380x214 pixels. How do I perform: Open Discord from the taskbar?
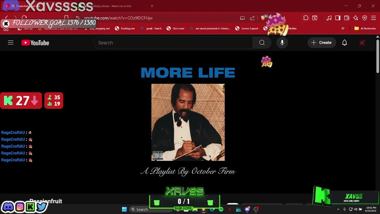(247, 210)
